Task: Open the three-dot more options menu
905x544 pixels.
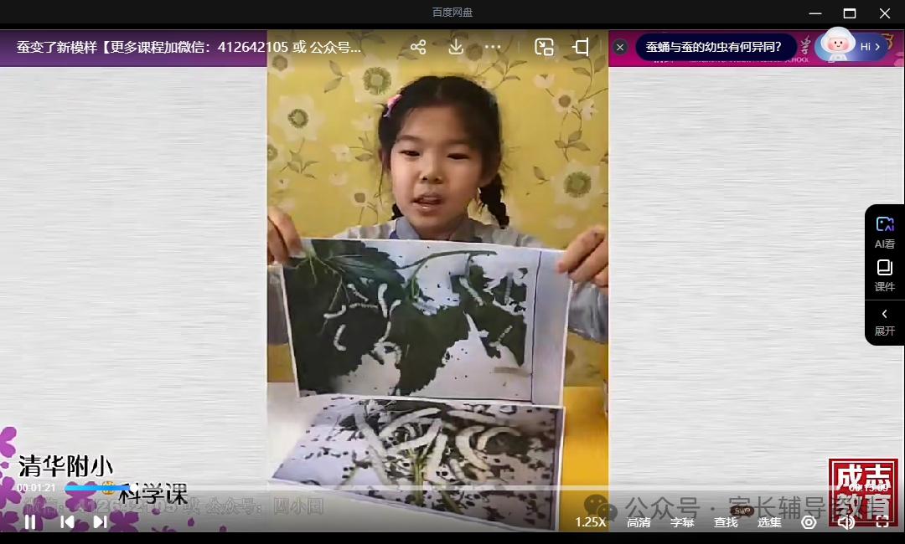Action: (x=493, y=47)
